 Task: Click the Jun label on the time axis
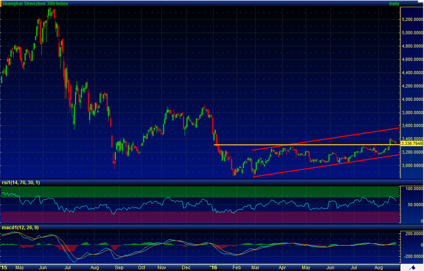pyautogui.click(x=43, y=267)
